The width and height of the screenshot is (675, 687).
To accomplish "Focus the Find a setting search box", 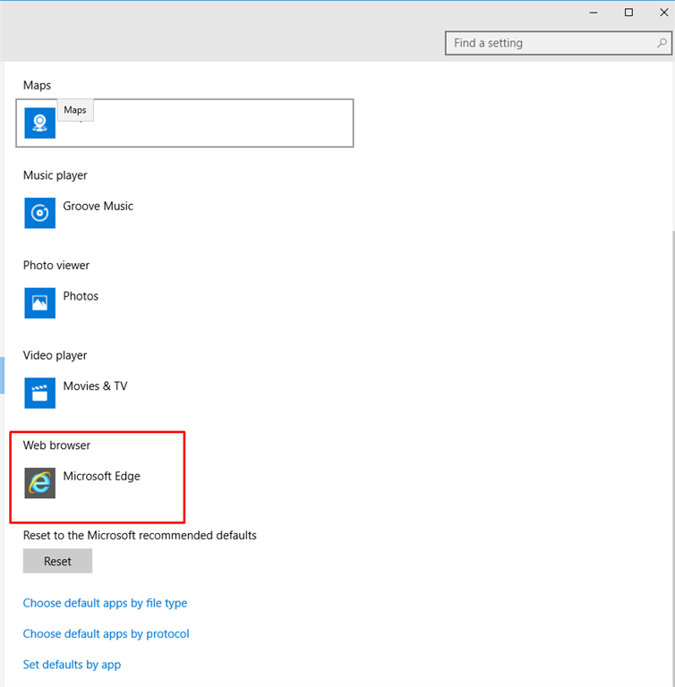I will [x=559, y=43].
